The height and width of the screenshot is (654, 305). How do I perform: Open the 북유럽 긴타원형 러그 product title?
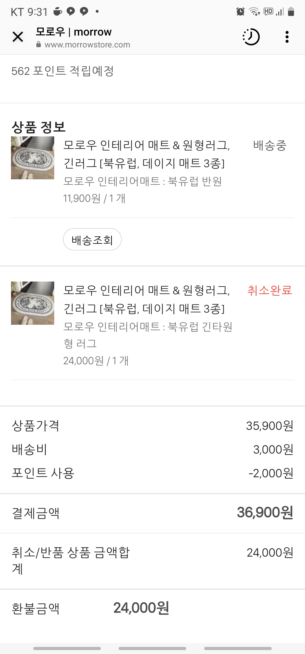pos(147,299)
